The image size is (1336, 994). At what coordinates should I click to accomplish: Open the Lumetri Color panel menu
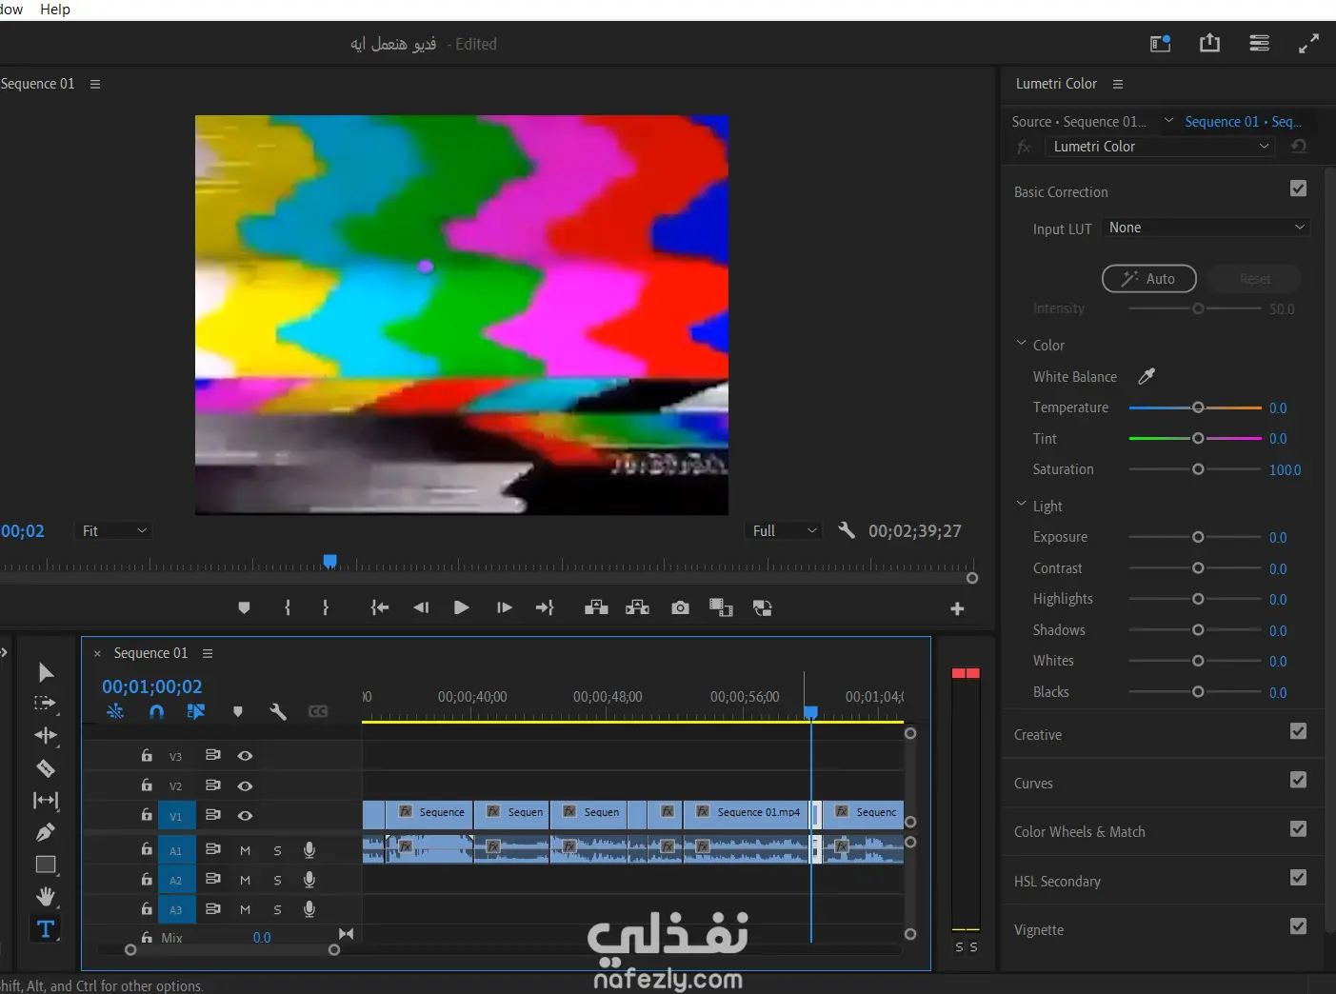(1118, 84)
